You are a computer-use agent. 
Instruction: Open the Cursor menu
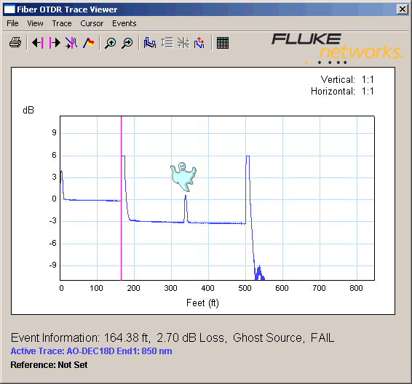coord(92,23)
